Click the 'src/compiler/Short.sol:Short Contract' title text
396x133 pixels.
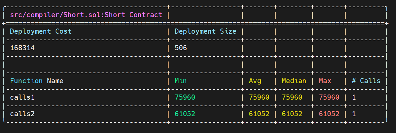pyautogui.click(x=86, y=15)
